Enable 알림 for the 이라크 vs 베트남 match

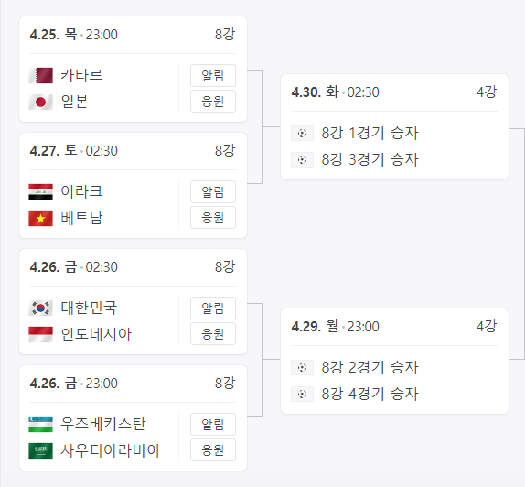pos(213,191)
